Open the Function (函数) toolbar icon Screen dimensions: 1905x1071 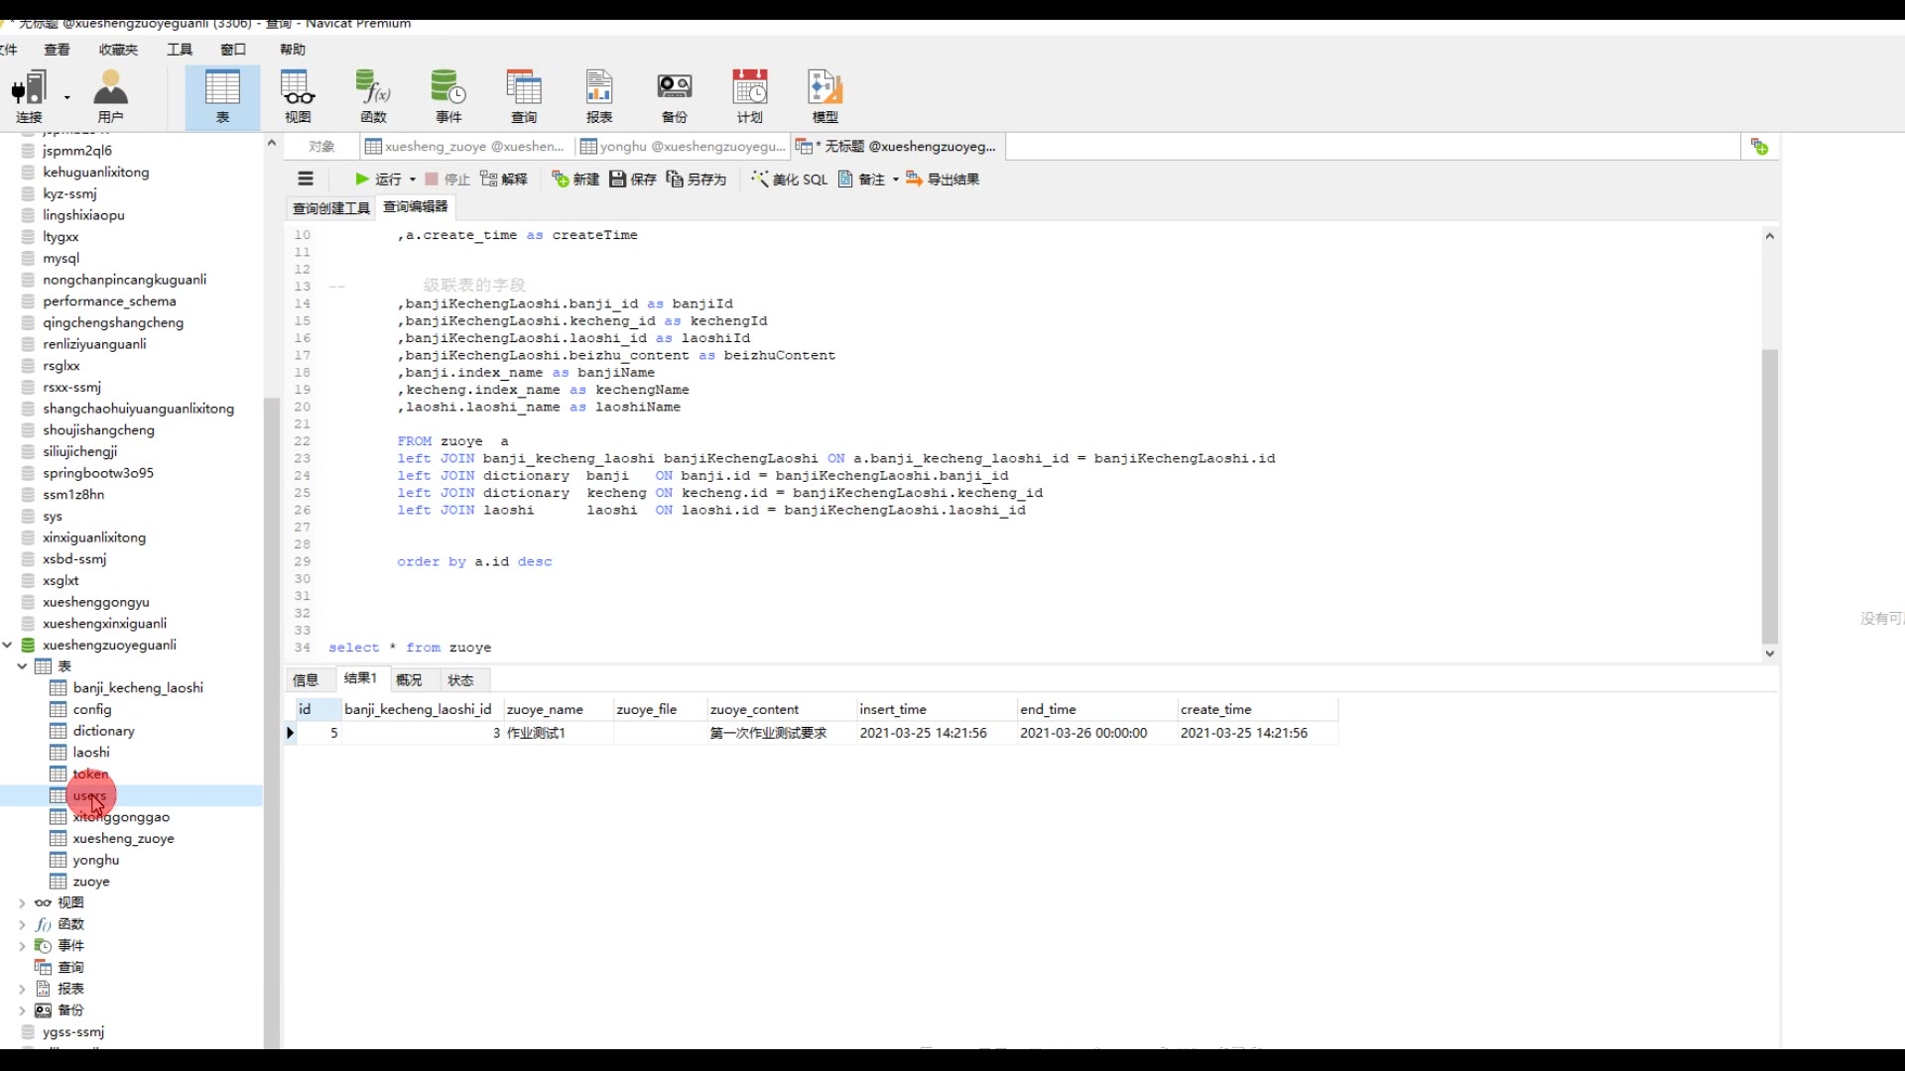click(373, 96)
